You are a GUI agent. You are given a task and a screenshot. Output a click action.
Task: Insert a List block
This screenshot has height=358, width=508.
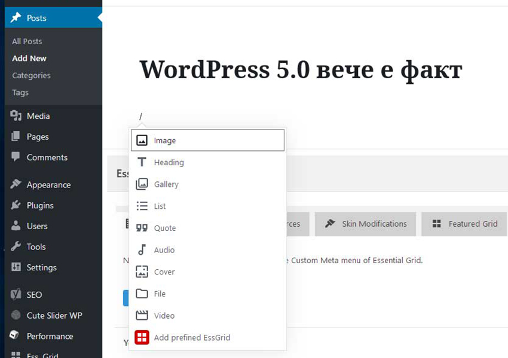click(207, 206)
